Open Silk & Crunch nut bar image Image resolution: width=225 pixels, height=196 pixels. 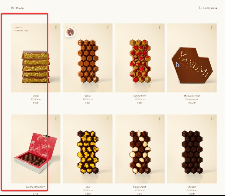point(140,149)
